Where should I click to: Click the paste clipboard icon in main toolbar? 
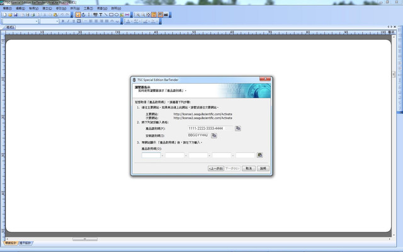(x=55, y=14)
